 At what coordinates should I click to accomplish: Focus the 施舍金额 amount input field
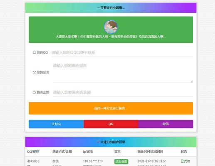(x=123, y=92)
